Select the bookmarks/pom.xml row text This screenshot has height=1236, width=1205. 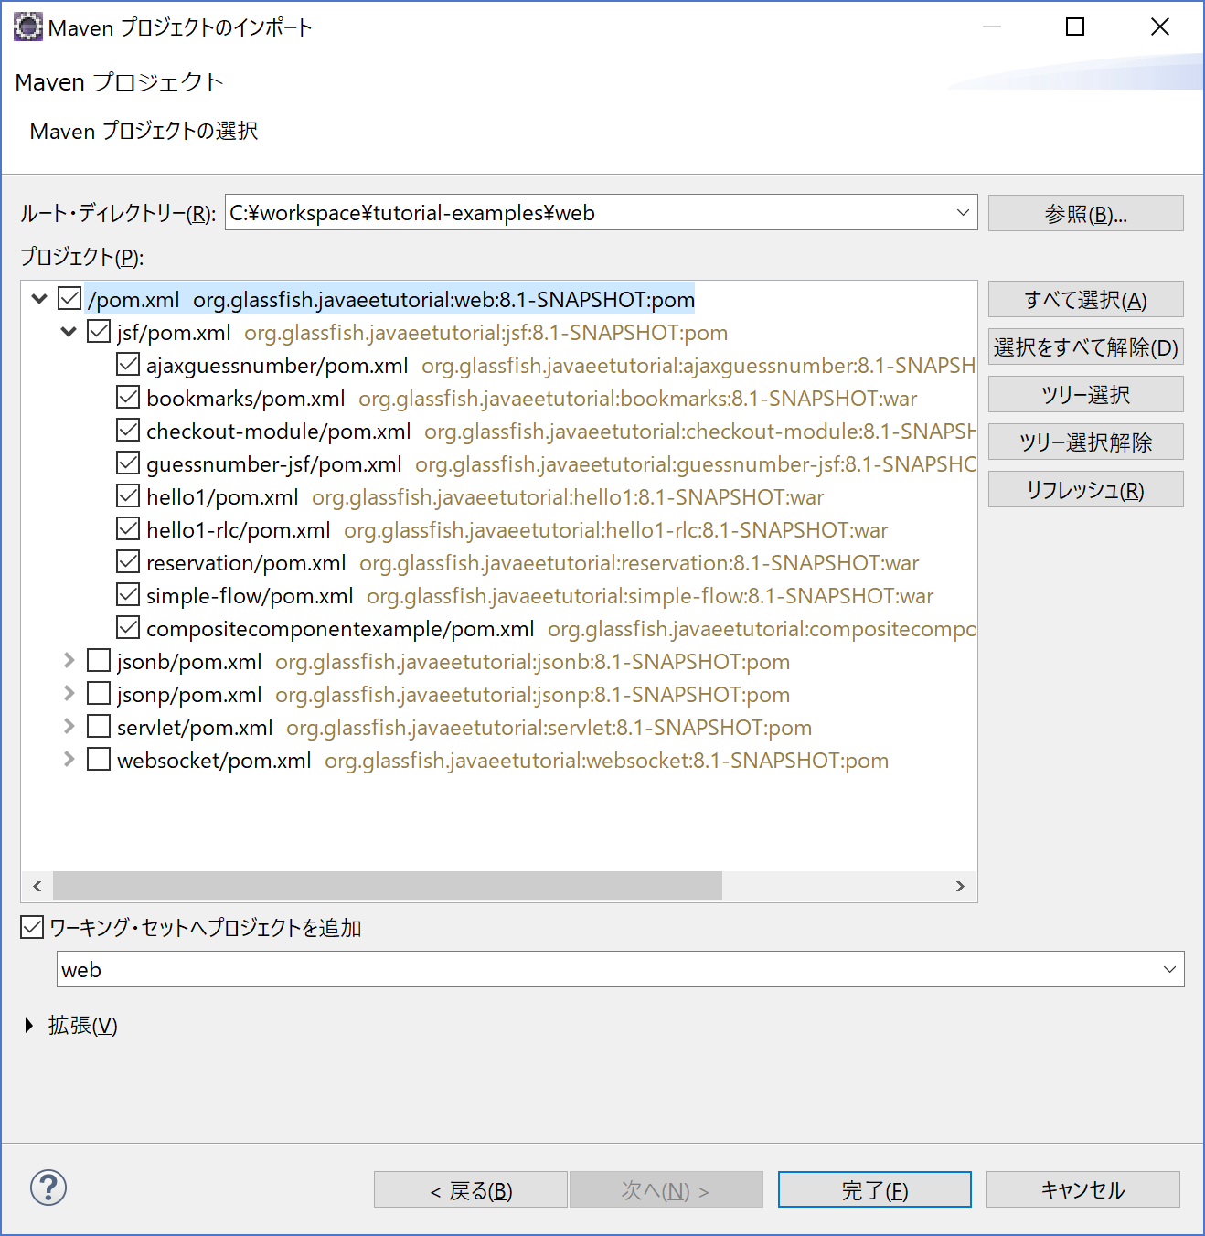[x=531, y=398]
